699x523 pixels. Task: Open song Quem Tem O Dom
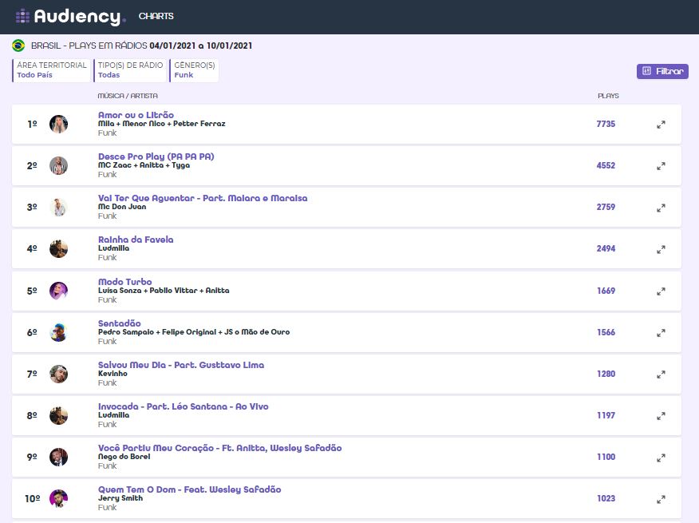[x=189, y=489]
